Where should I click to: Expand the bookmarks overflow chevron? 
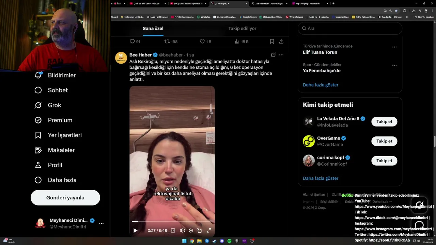(407, 17)
